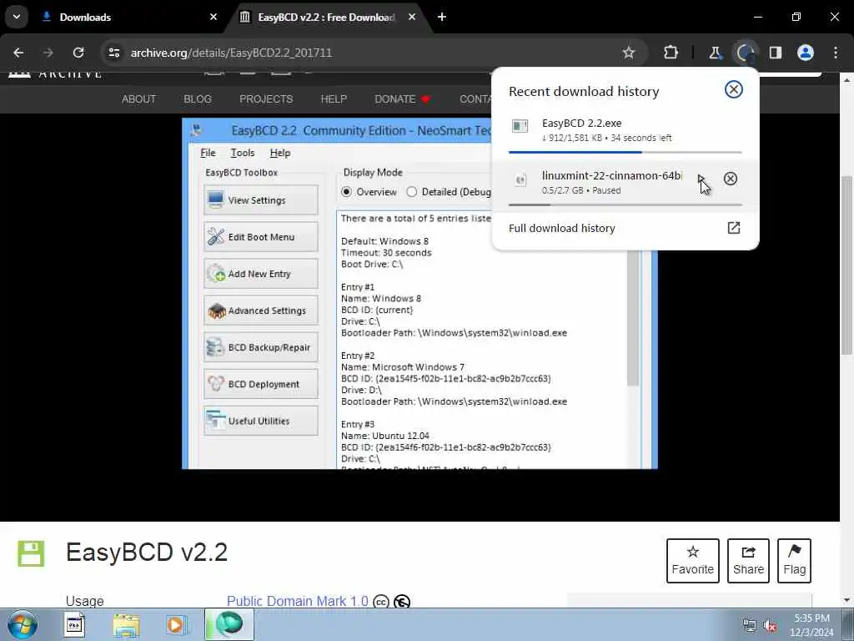Open the PROJECTS nav item
The width and height of the screenshot is (854, 641).
(266, 99)
